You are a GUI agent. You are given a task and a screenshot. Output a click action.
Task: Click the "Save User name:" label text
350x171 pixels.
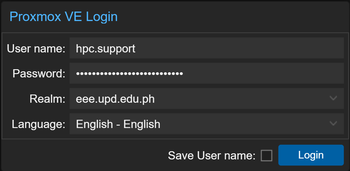pos(212,156)
